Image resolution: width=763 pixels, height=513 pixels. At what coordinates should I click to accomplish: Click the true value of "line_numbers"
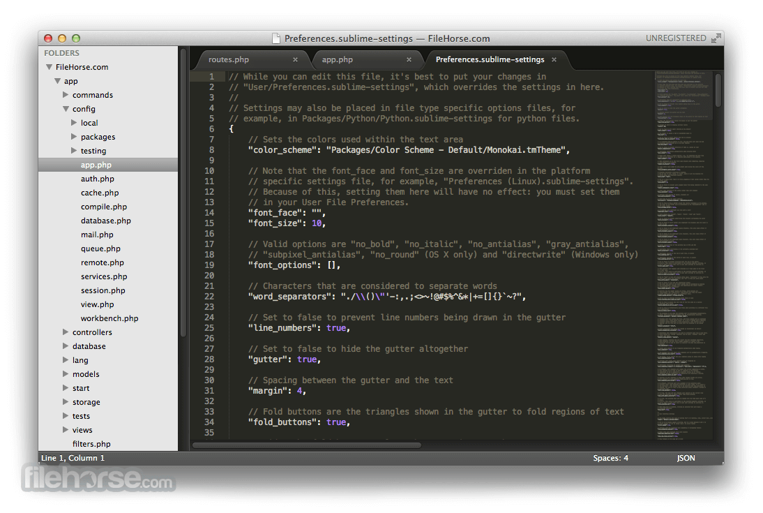(x=336, y=328)
